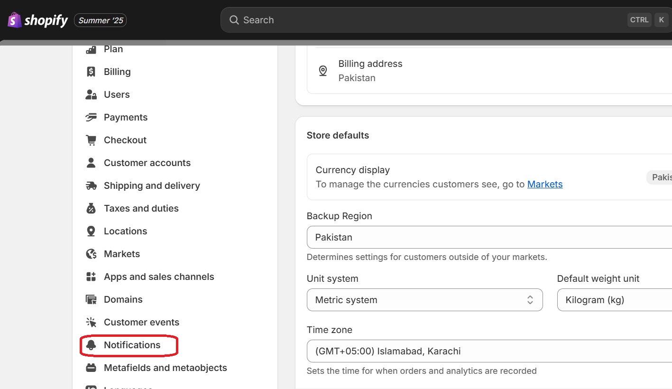Click the Markets globe icon
The height and width of the screenshot is (389, 672).
(x=91, y=254)
